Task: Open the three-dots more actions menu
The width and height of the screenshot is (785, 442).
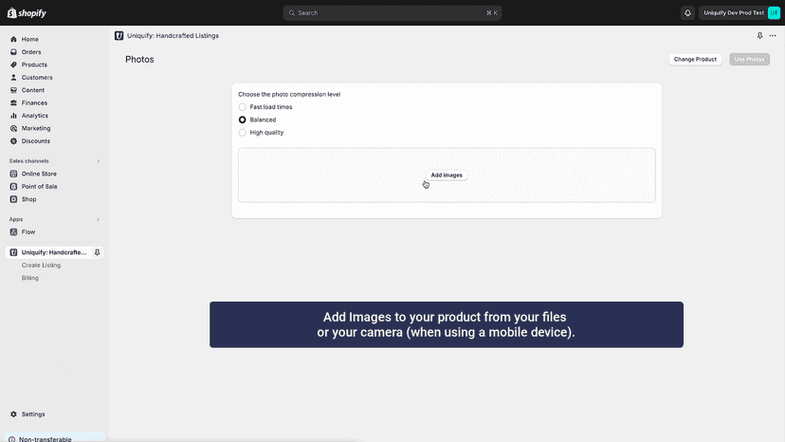Action: point(773,36)
